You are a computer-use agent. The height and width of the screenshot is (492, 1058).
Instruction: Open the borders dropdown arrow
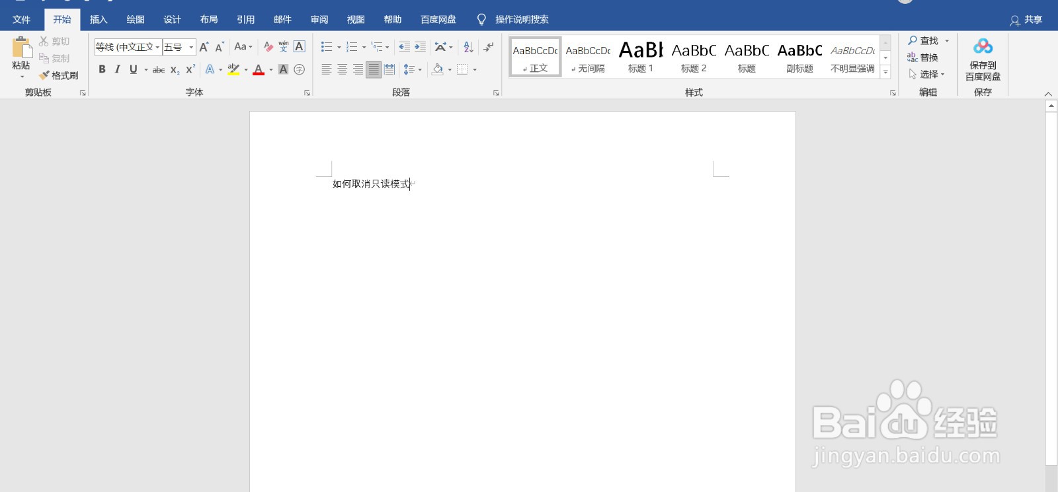click(x=475, y=69)
